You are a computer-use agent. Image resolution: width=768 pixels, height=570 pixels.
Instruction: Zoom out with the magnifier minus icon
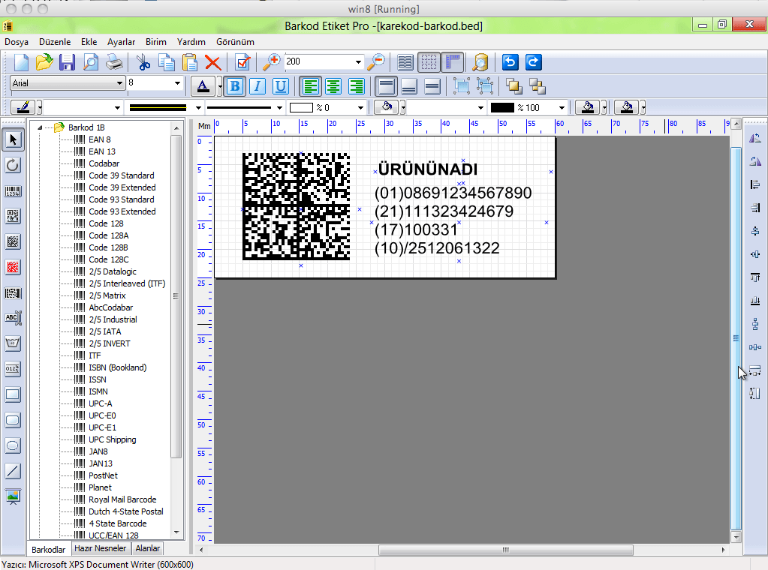tap(377, 62)
